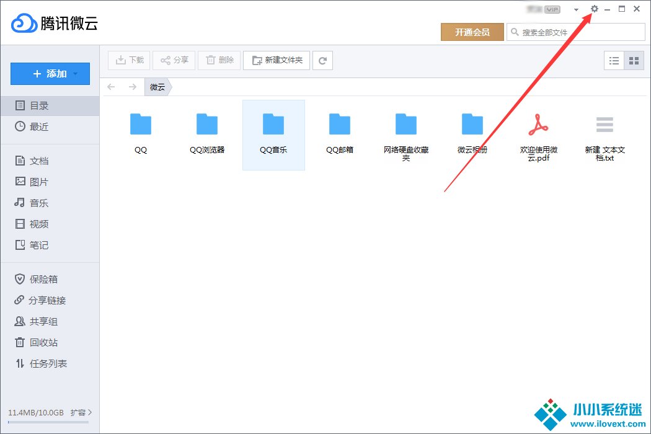Go to the 最近 recent files tab

tap(38, 127)
